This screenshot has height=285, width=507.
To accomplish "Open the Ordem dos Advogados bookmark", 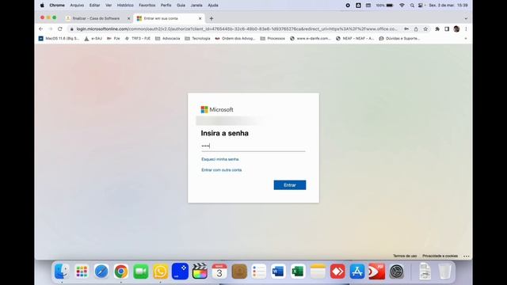I will tap(235, 39).
